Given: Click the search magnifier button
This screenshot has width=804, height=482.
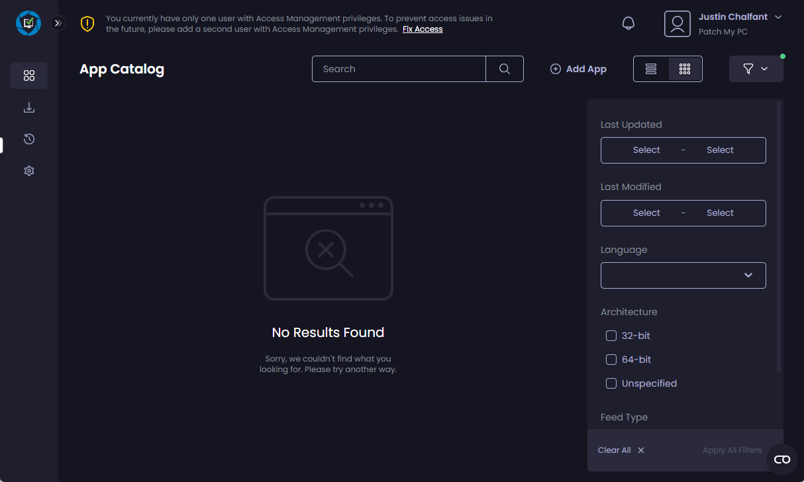Looking at the screenshot, I should point(505,69).
